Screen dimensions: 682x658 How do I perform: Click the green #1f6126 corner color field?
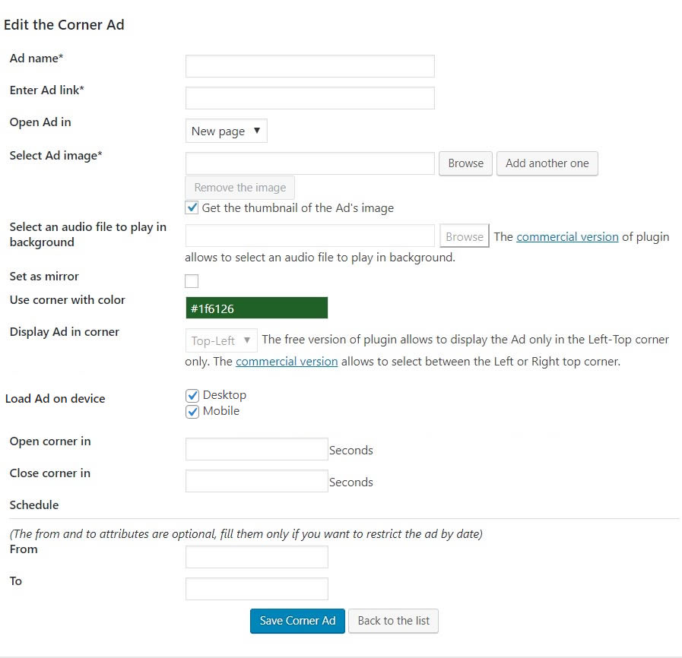pyautogui.click(x=256, y=308)
